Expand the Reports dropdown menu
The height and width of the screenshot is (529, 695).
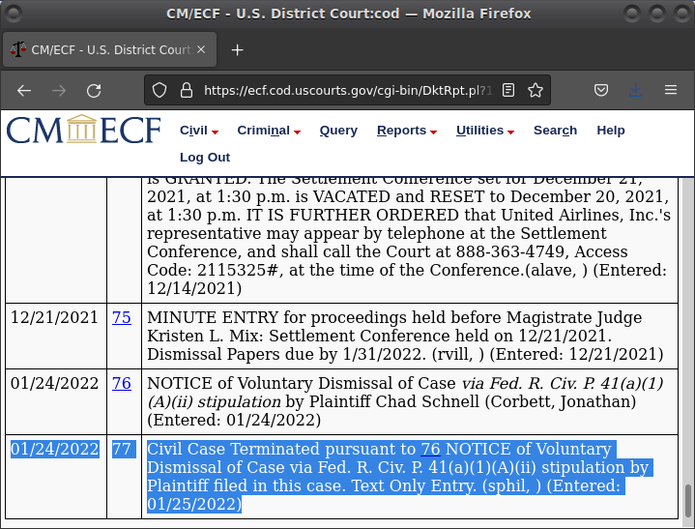point(406,131)
